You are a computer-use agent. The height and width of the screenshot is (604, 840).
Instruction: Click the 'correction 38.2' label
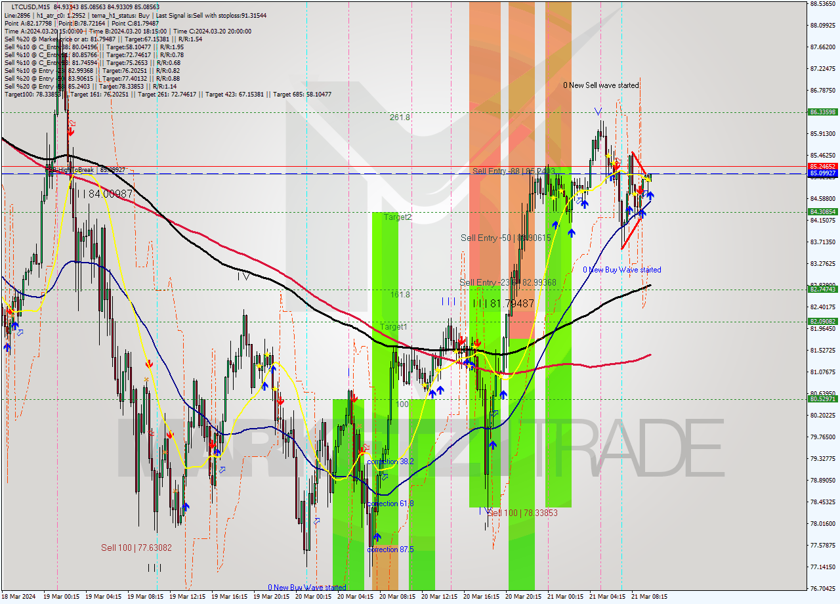(390, 462)
